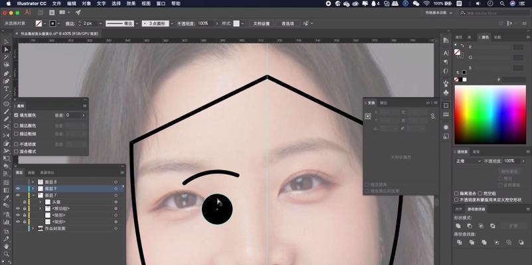
Task: Click the reference point locator icon
Action: pos(368,116)
